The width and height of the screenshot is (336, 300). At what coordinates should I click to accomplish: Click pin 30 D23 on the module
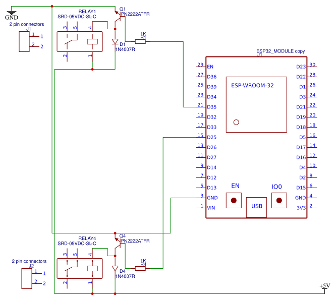[x=312, y=67]
